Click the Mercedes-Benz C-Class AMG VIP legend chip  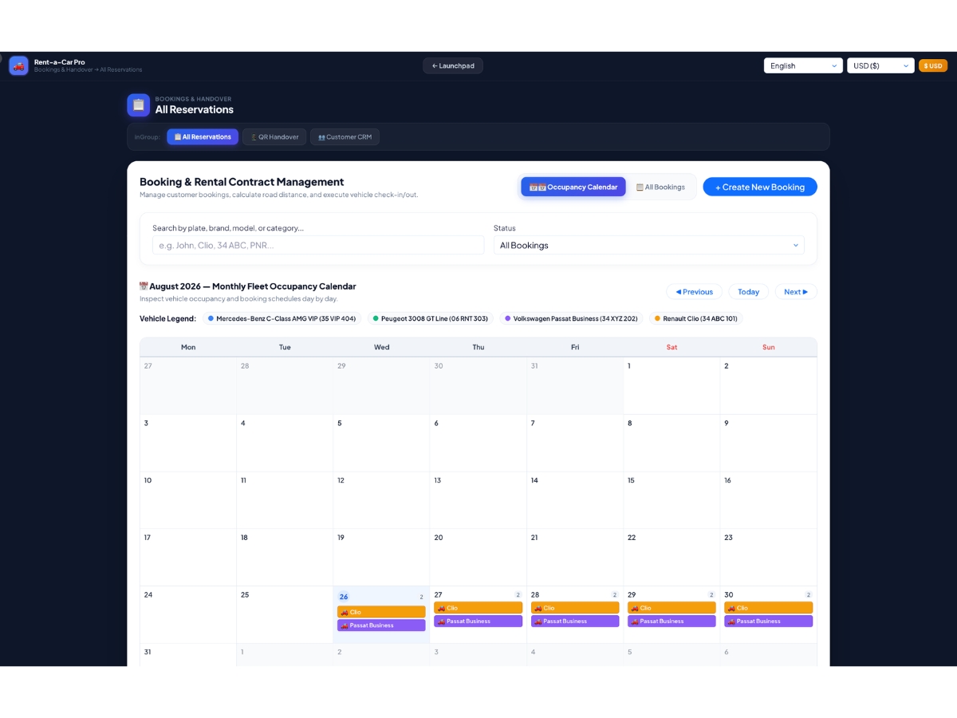pos(282,318)
